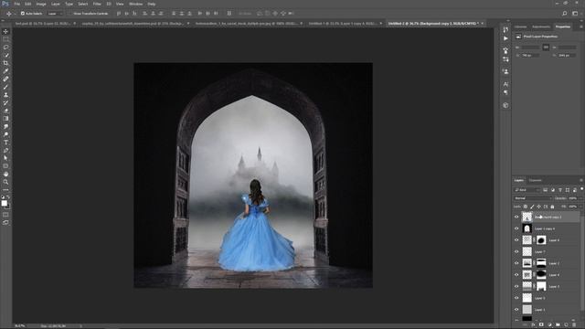Select the Crop tool
The width and height of the screenshot is (585, 329).
5,63
